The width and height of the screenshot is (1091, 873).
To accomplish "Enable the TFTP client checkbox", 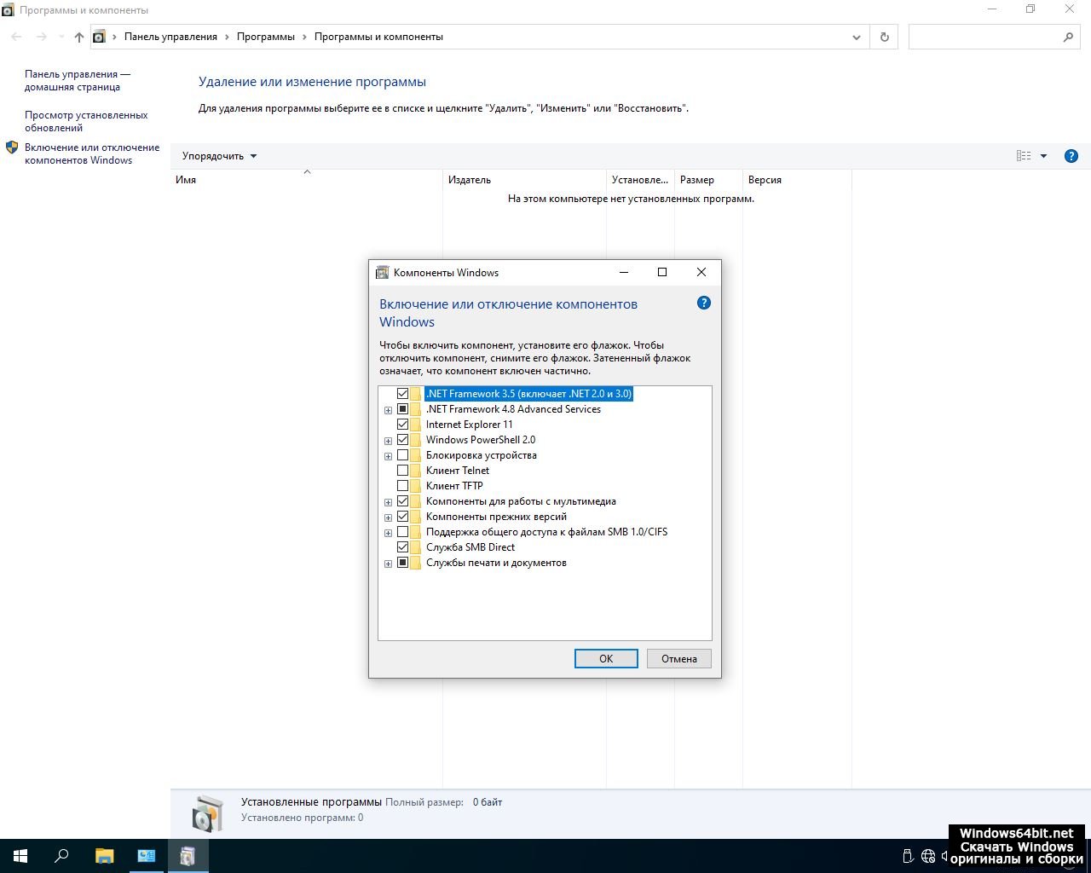I will tap(403, 486).
